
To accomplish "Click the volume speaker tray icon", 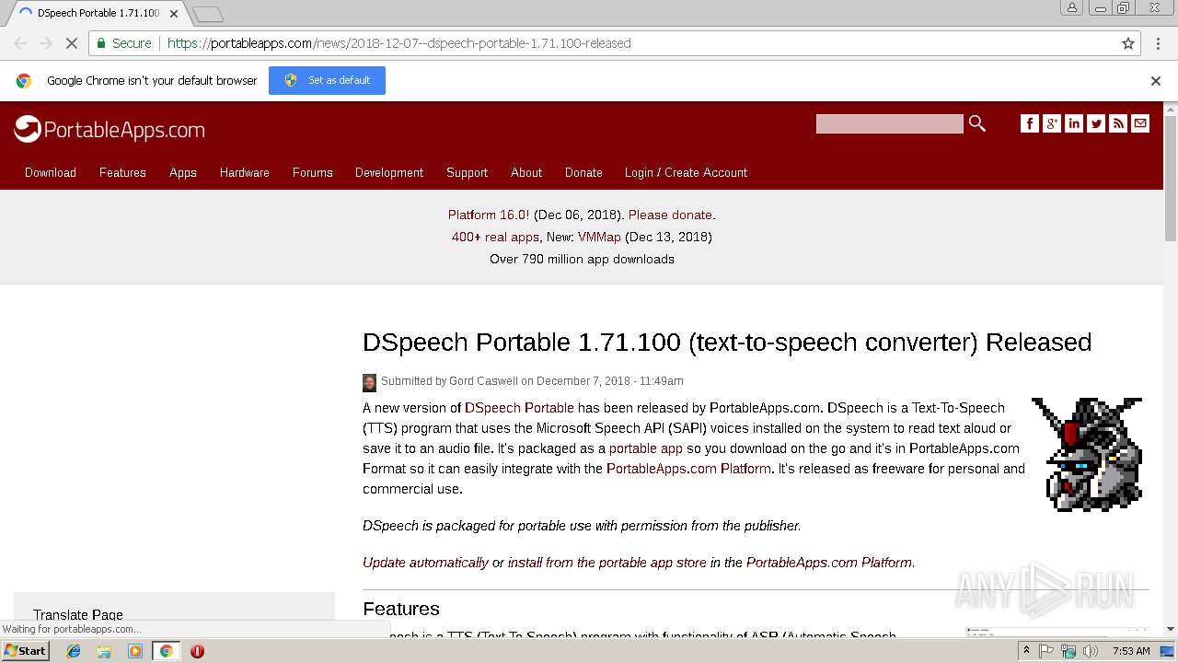I will [x=1091, y=651].
